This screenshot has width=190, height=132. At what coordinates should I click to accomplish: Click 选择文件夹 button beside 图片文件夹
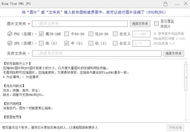pyautogui.click(x=140, y=24)
